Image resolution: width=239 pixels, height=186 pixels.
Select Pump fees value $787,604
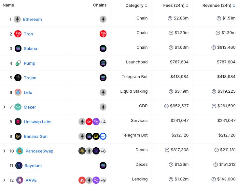click(179, 62)
